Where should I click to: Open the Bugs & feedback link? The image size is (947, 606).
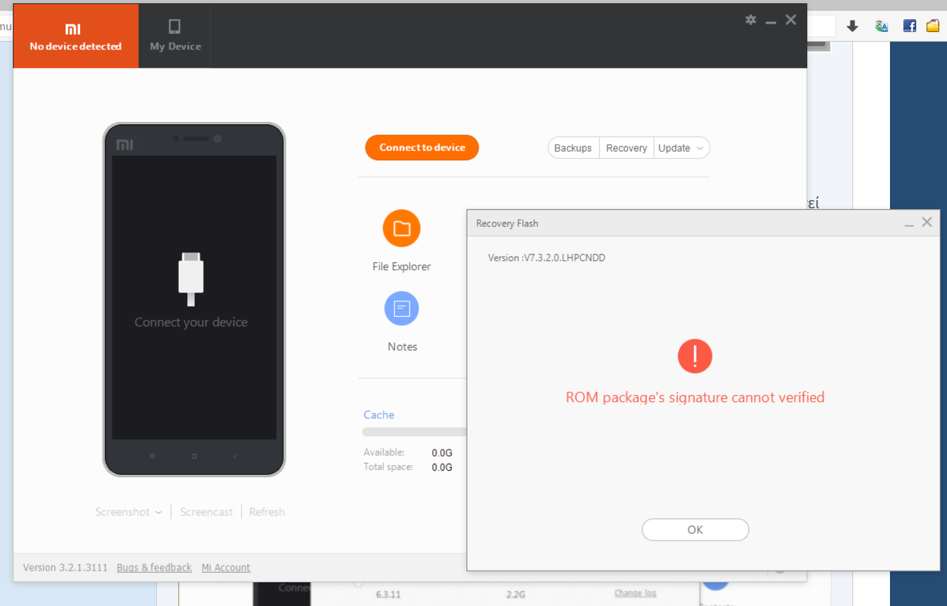154,568
